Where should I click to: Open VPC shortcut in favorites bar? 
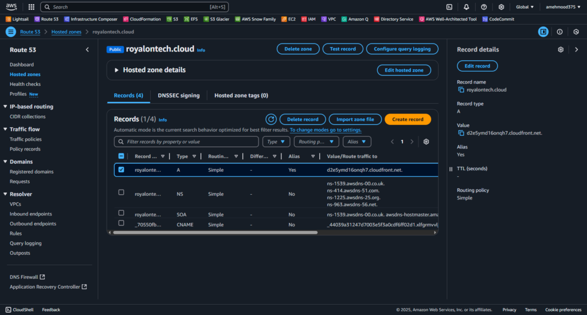[328, 19]
